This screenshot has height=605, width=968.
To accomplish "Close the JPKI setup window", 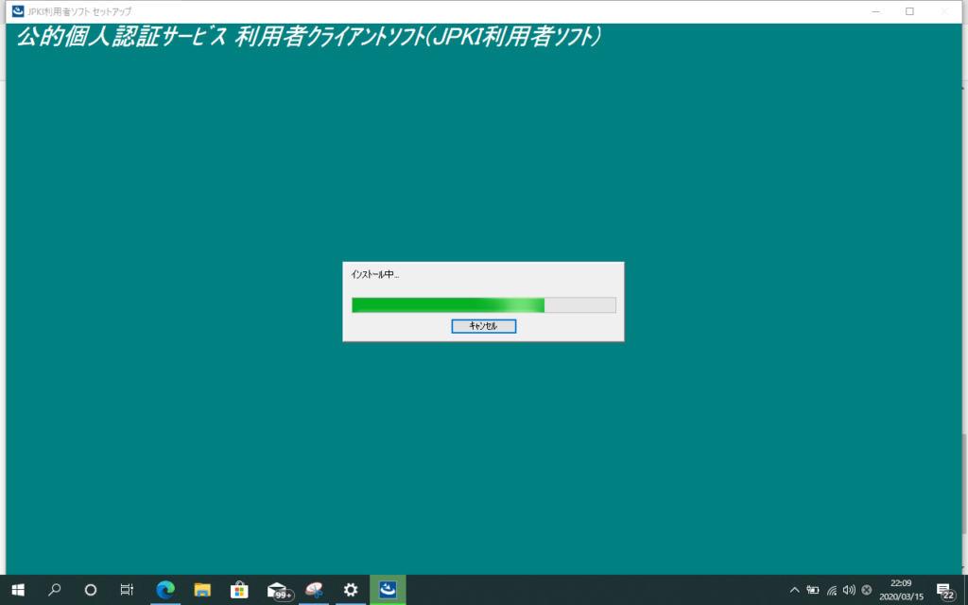I will pos(944,11).
